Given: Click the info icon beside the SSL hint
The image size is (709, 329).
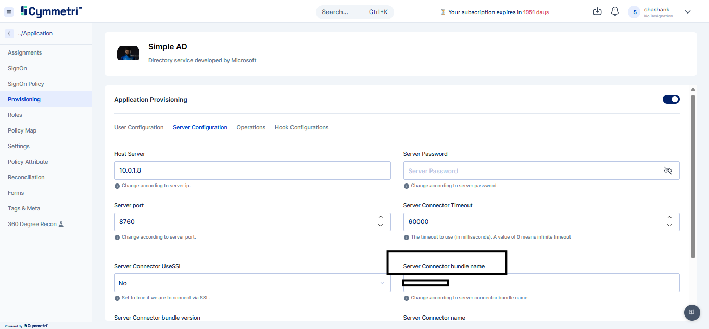Looking at the screenshot, I should (117, 298).
